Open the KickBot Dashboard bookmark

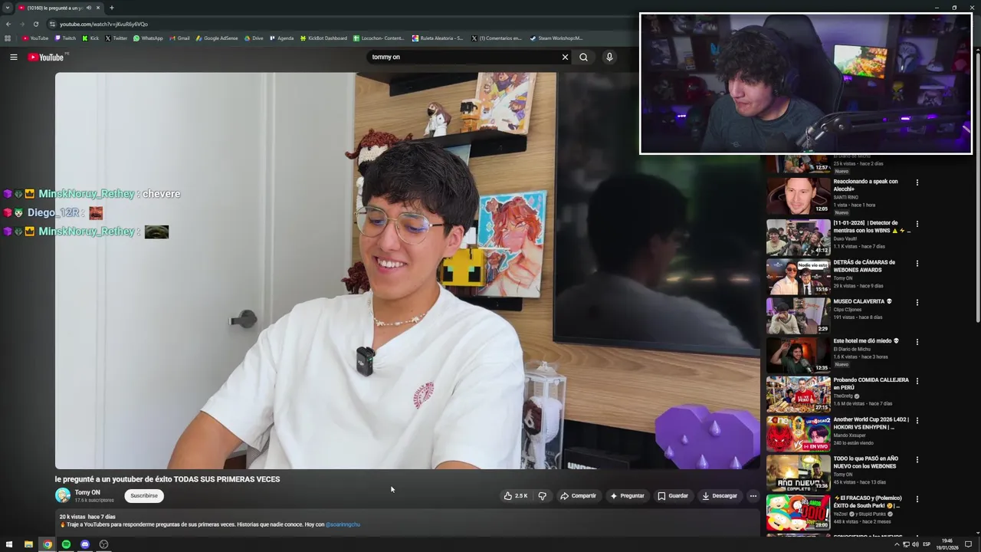point(323,38)
